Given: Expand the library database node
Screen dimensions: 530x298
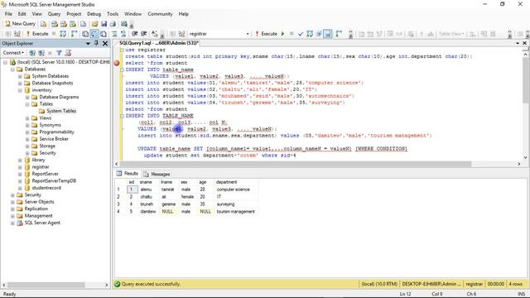Looking at the screenshot, I should tap(20, 160).
